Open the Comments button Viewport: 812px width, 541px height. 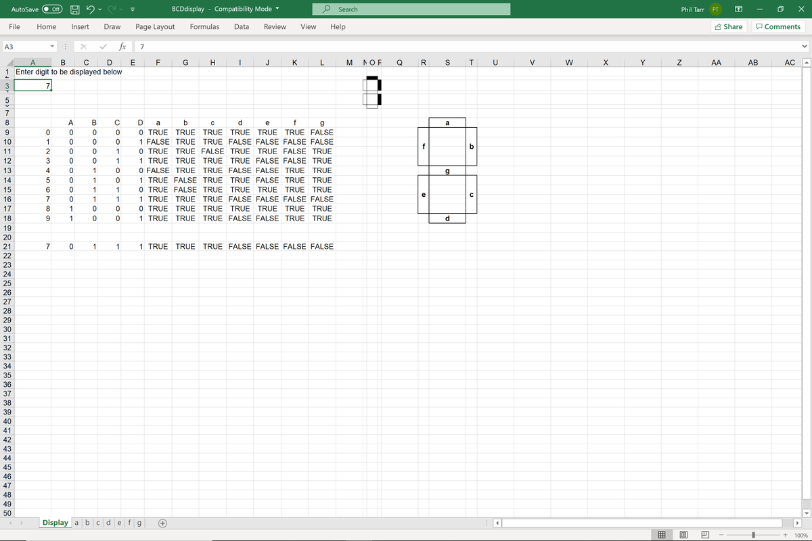point(778,27)
